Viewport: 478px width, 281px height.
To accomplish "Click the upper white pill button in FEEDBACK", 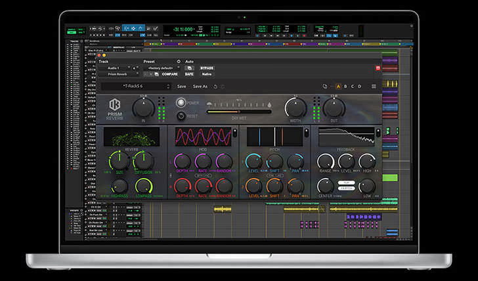I will (346, 183).
